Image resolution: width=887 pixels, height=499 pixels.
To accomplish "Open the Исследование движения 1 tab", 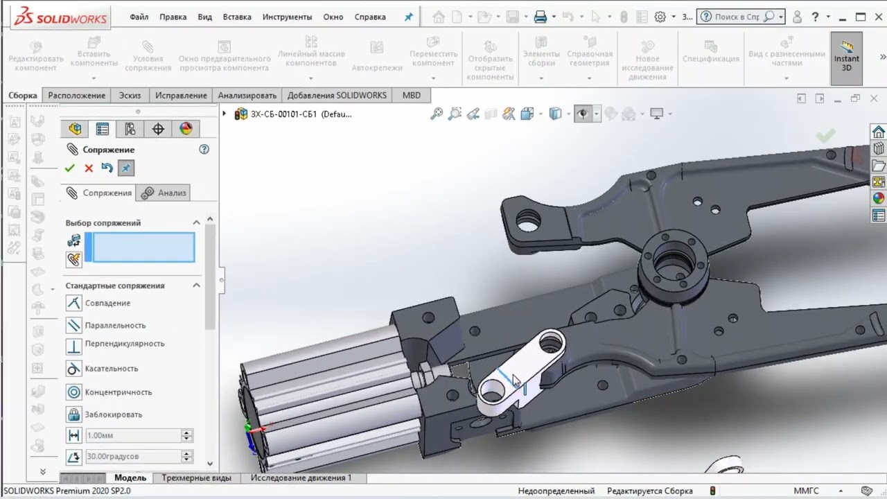I will pos(301,478).
